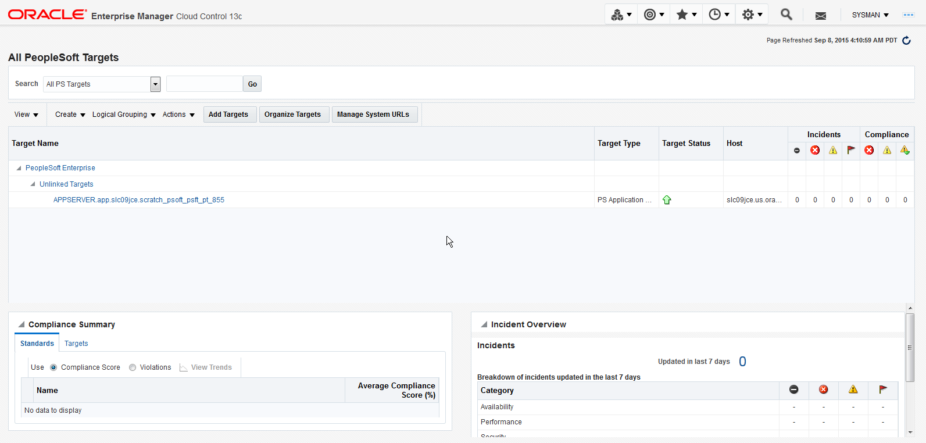Open the Favorites star menu
Image resolution: width=926 pixels, height=443 pixels.
point(686,15)
